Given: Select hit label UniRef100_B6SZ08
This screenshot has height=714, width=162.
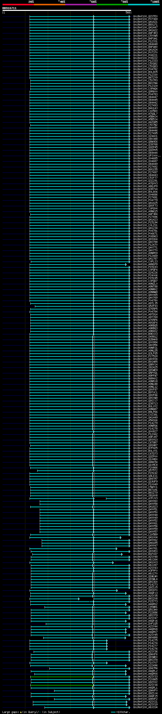Looking at the screenshot, I should 145,599.
